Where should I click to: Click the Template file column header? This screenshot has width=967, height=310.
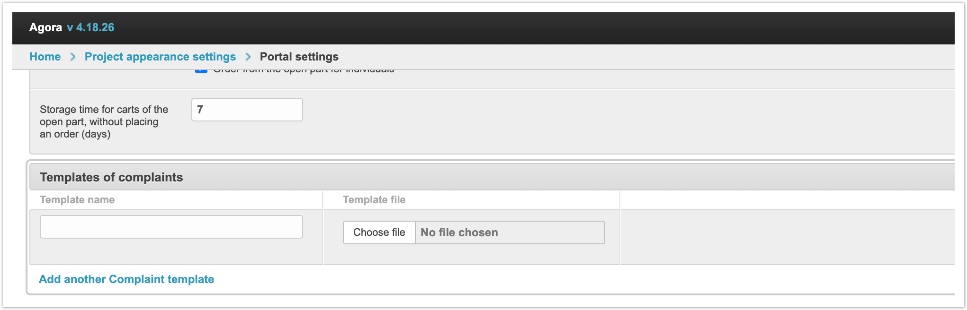click(x=374, y=200)
